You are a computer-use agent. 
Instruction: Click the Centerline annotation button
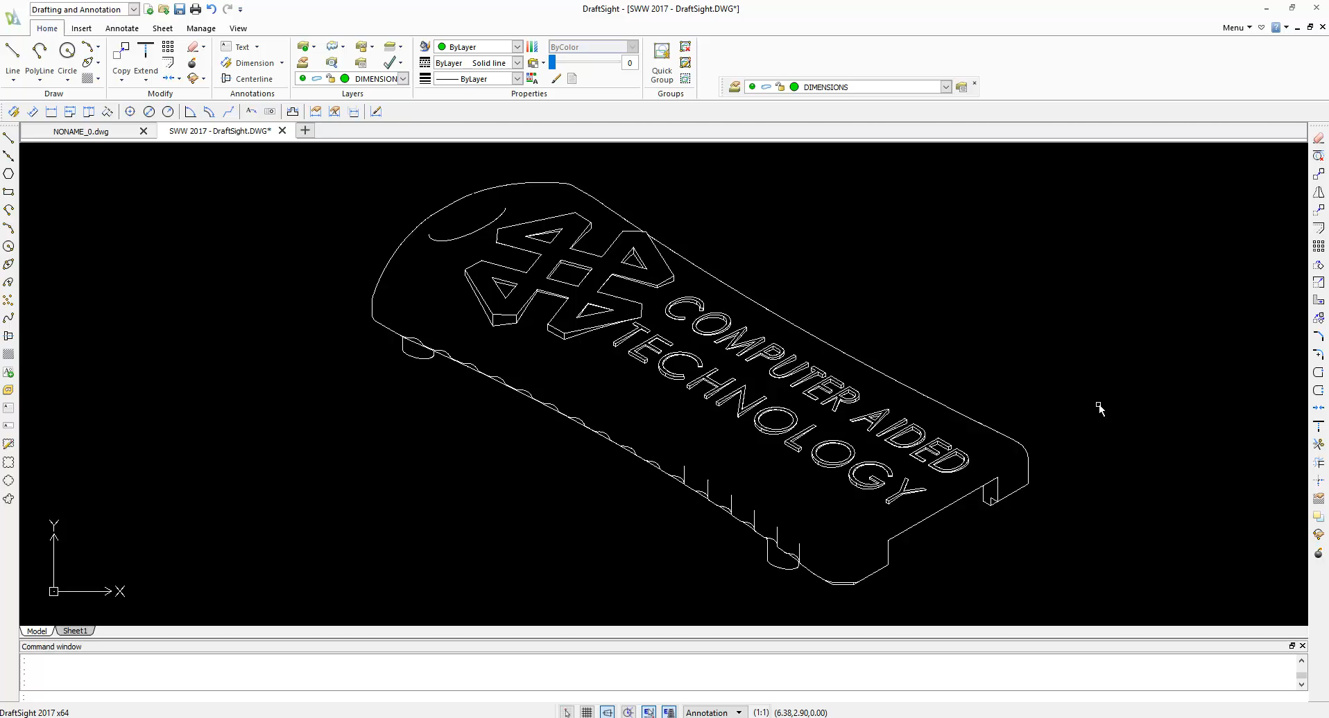pos(247,78)
